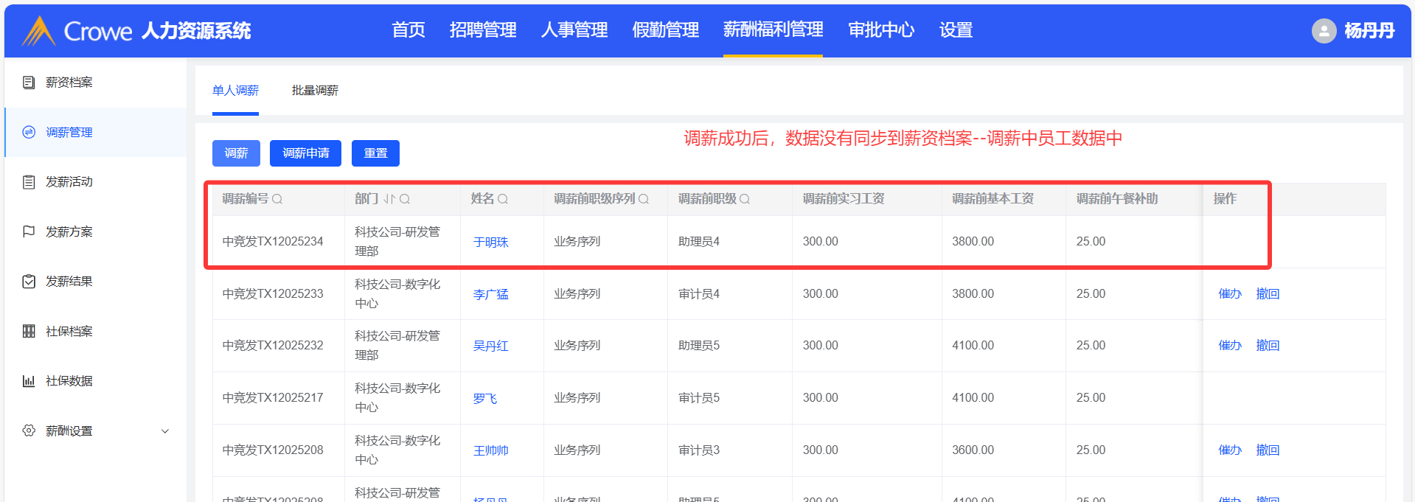Viewport: 1415px width, 502px height.
Task: Click the Crowe logo in header
Action: click(x=77, y=31)
